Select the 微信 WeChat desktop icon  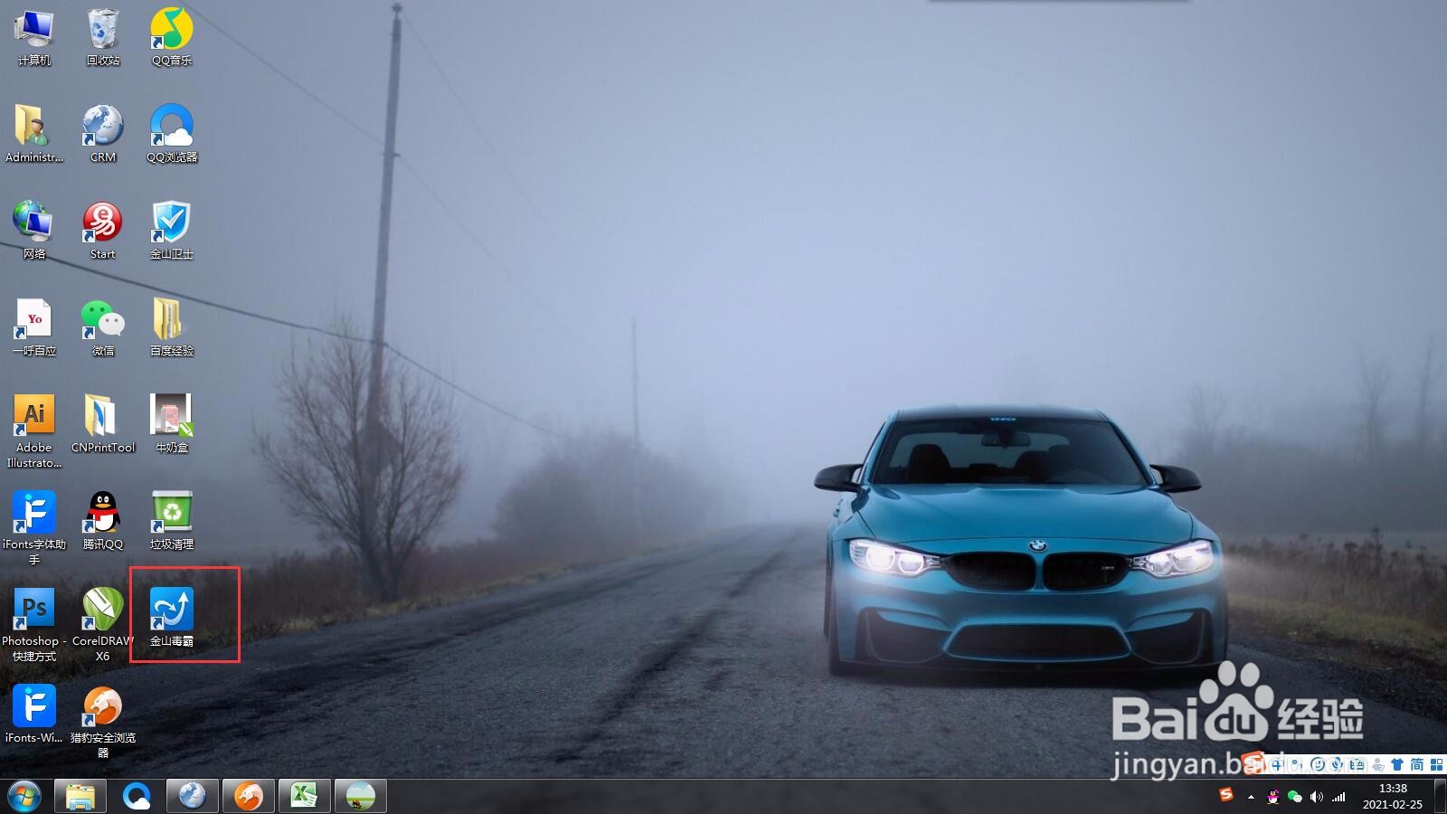(103, 327)
